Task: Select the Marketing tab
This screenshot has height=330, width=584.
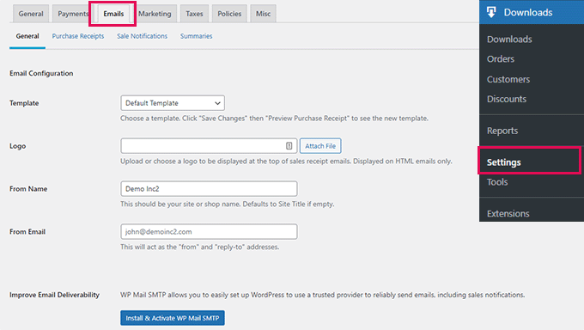Action: click(x=155, y=14)
